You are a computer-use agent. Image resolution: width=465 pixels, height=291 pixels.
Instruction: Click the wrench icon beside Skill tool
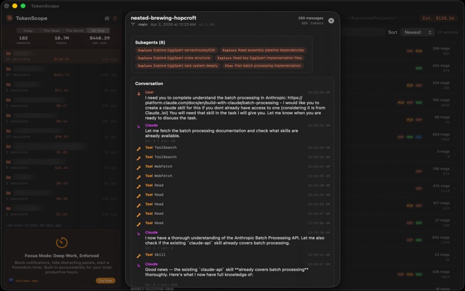[x=138, y=255]
